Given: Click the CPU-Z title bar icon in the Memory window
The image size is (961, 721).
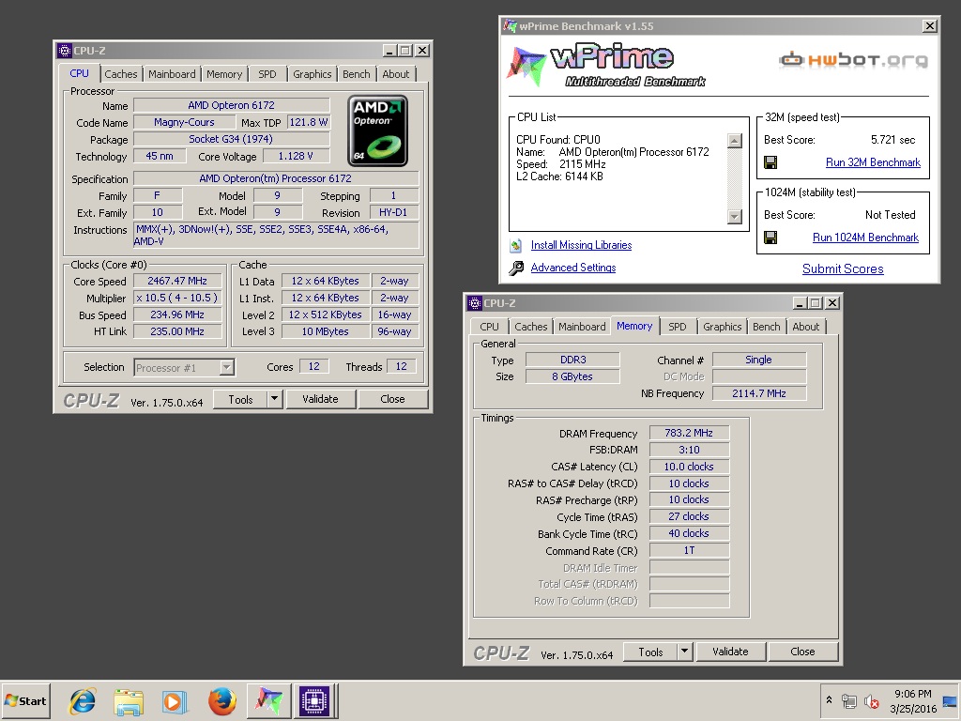Looking at the screenshot, I should [474, 303].
